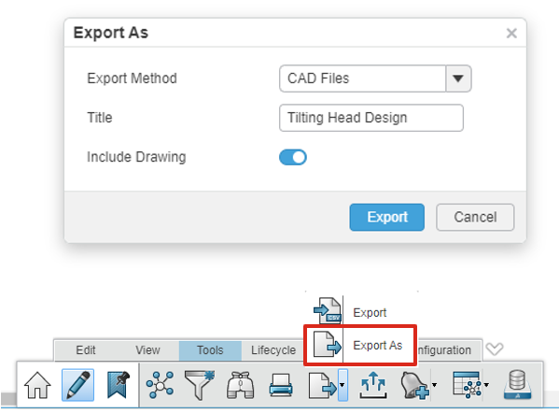Click the Home icon in toolbar
The width and height of the screenshot is (559, 413).
[37, 385]
